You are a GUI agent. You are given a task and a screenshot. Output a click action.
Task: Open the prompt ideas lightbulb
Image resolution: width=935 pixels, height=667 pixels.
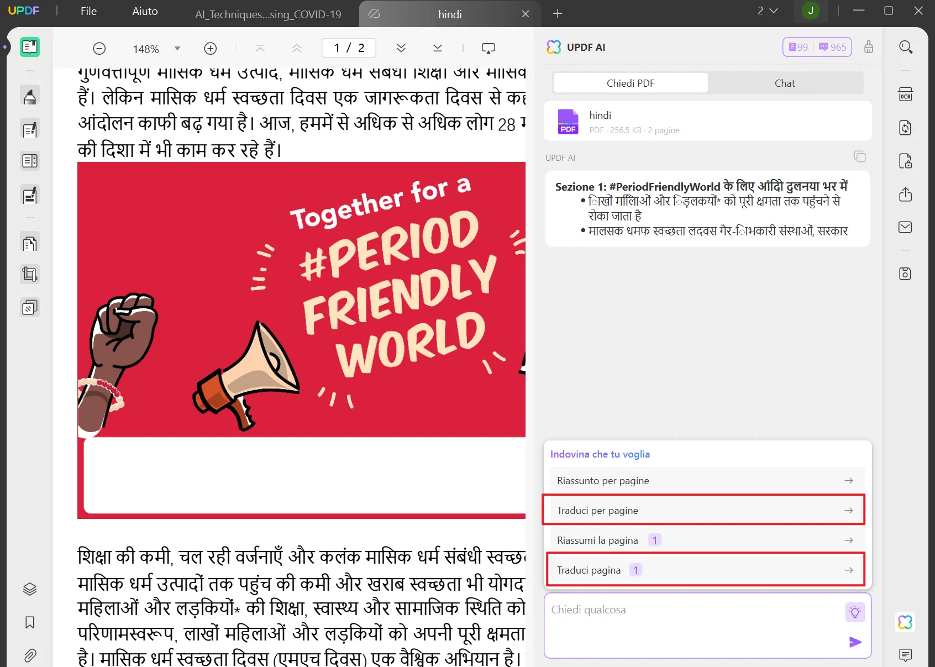(x=855, y=612)
